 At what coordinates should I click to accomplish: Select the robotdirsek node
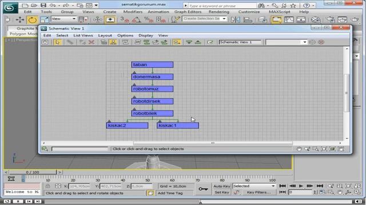(152, 101)
